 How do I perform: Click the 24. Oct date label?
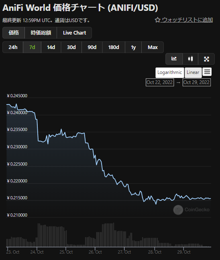(37, 252)
